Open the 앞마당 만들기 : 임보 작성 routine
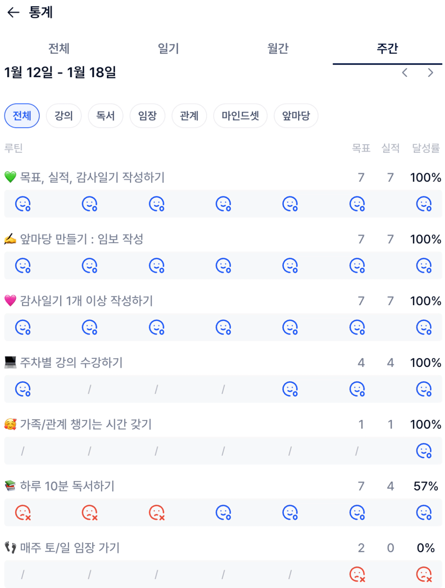 tap(82, 239)
